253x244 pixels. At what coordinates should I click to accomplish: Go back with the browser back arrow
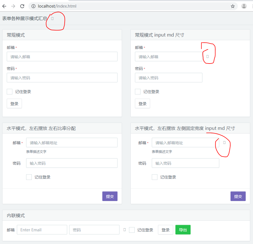pyautogui.click(x=4, y=6)
